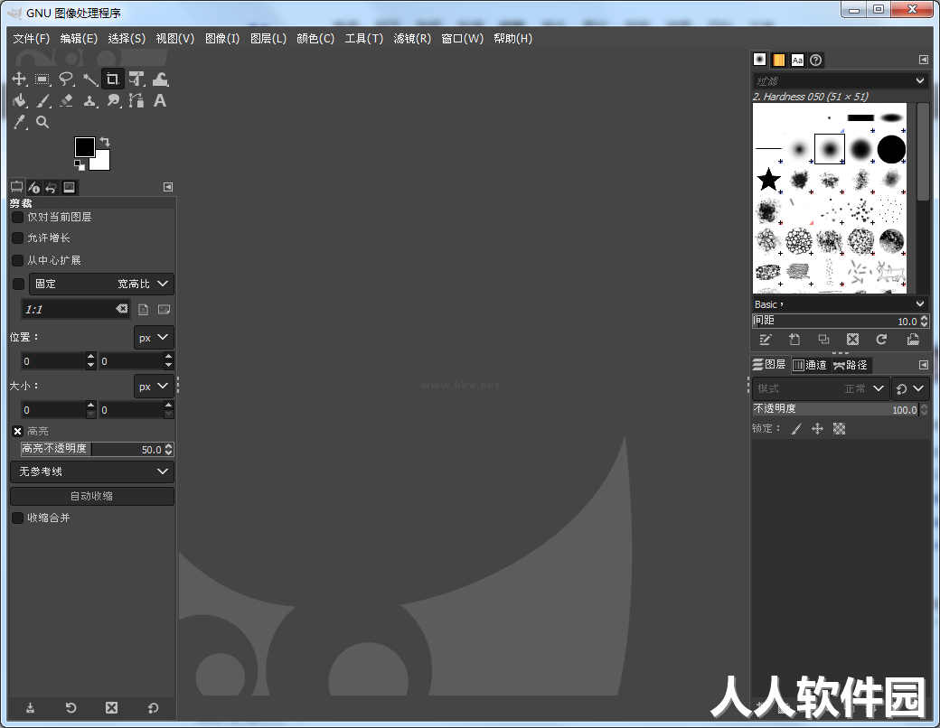Image resolution: width=940 pixels, height=728 pixels.
Task: Select the star brush thumbnail
Action: click(768, 179)
